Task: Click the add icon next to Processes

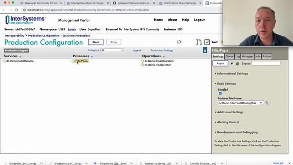Action: [92, 56]
